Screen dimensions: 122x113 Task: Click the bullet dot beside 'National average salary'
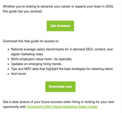pos(8,49)
